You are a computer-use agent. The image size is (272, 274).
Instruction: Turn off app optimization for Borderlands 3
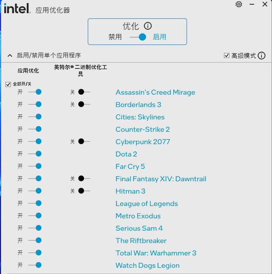point(35,104)
